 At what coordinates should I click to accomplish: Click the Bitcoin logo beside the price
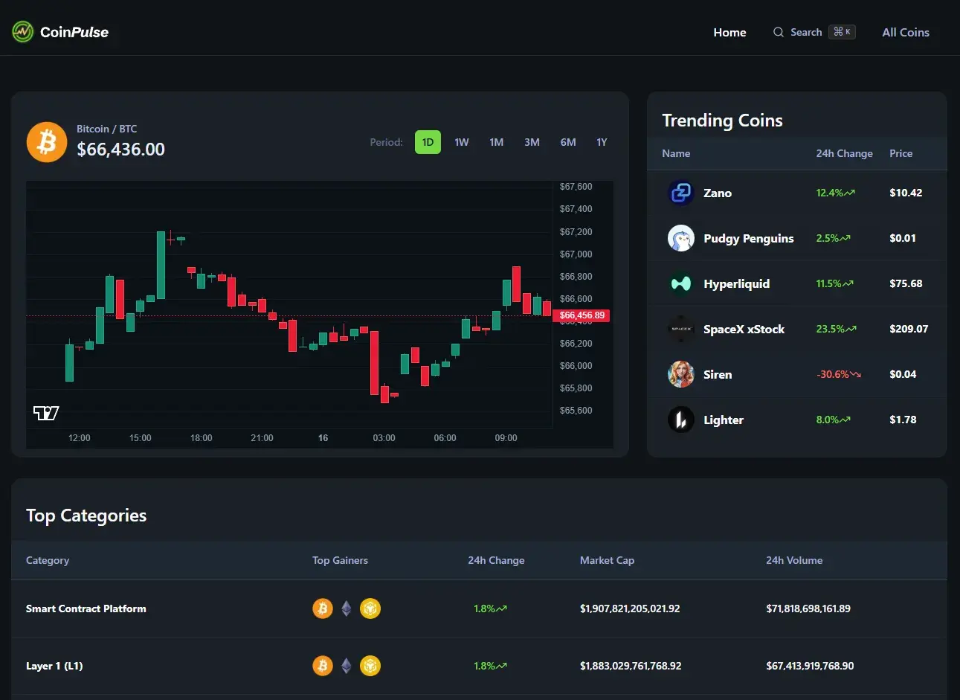47,142
